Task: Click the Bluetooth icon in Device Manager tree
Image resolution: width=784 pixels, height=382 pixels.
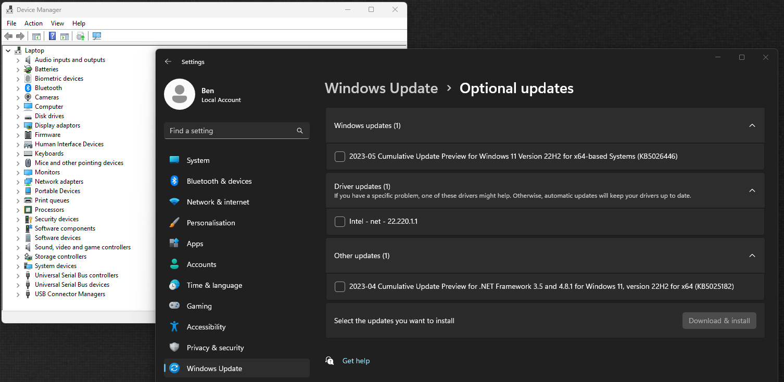Action: point(28,88)
